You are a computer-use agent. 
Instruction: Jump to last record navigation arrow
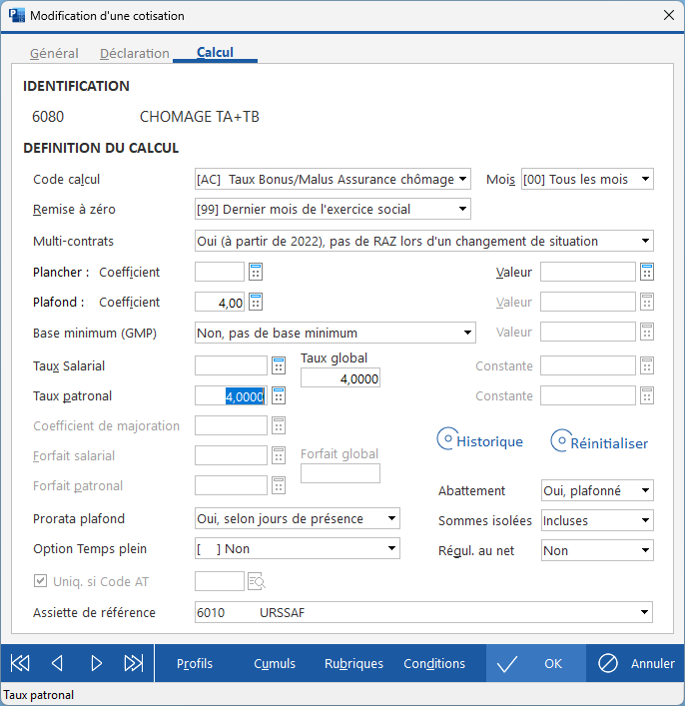click(x=133, y=663)
